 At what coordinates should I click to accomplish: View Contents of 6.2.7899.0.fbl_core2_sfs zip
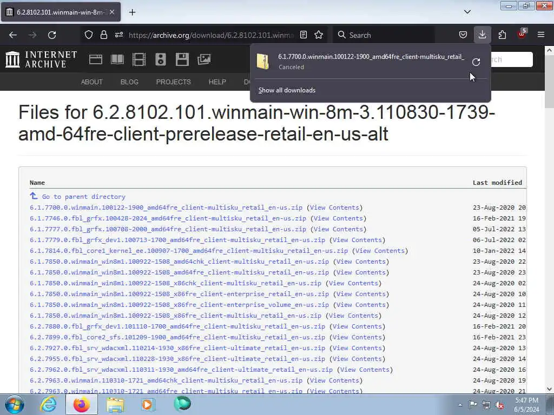point(357,337)
